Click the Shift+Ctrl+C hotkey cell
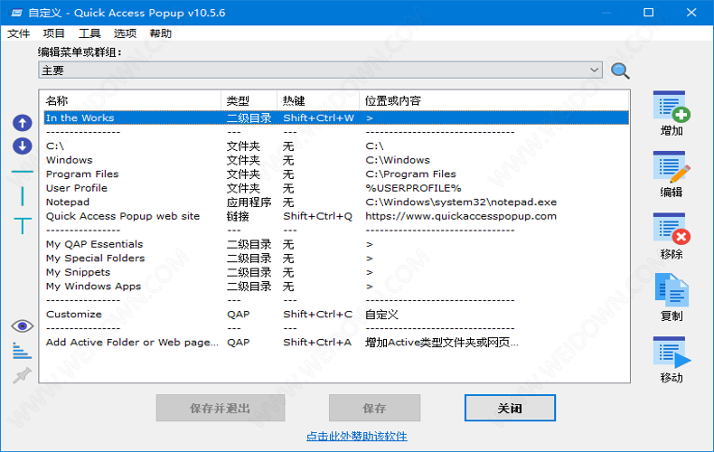This screenshot has width=714, height=452. (x=318, y=315)
